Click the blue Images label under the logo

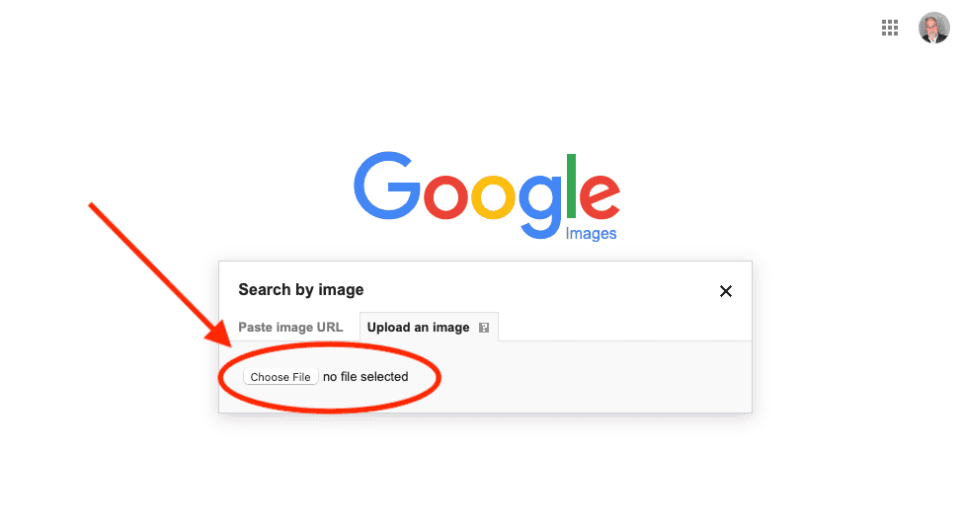(591, 234)
